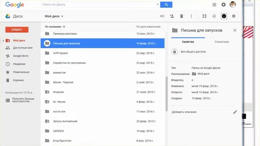The width and height of the screenshot is (260, 146).
Task: Open the AZ sort options
Action: point(214,16)
